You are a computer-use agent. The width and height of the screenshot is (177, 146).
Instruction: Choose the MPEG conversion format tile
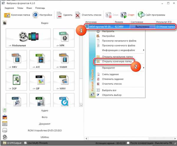click(16, 100)
